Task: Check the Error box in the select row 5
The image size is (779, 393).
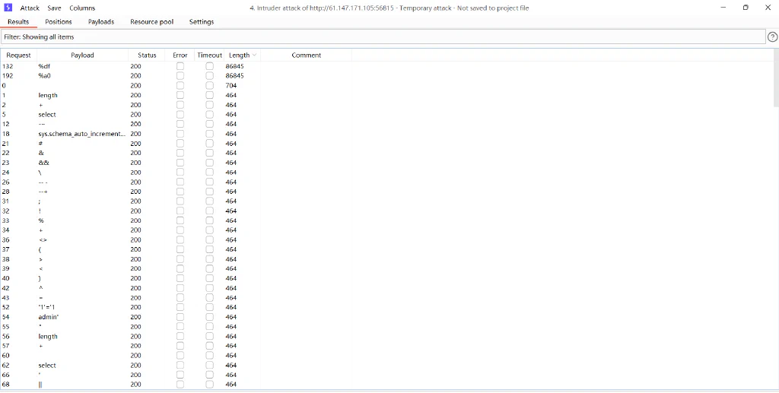Action: pyautogui.click(x=180, y=115)
